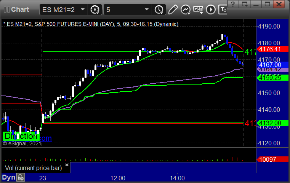Select the pencil drawing tools icon

click(x=173, y=10)
